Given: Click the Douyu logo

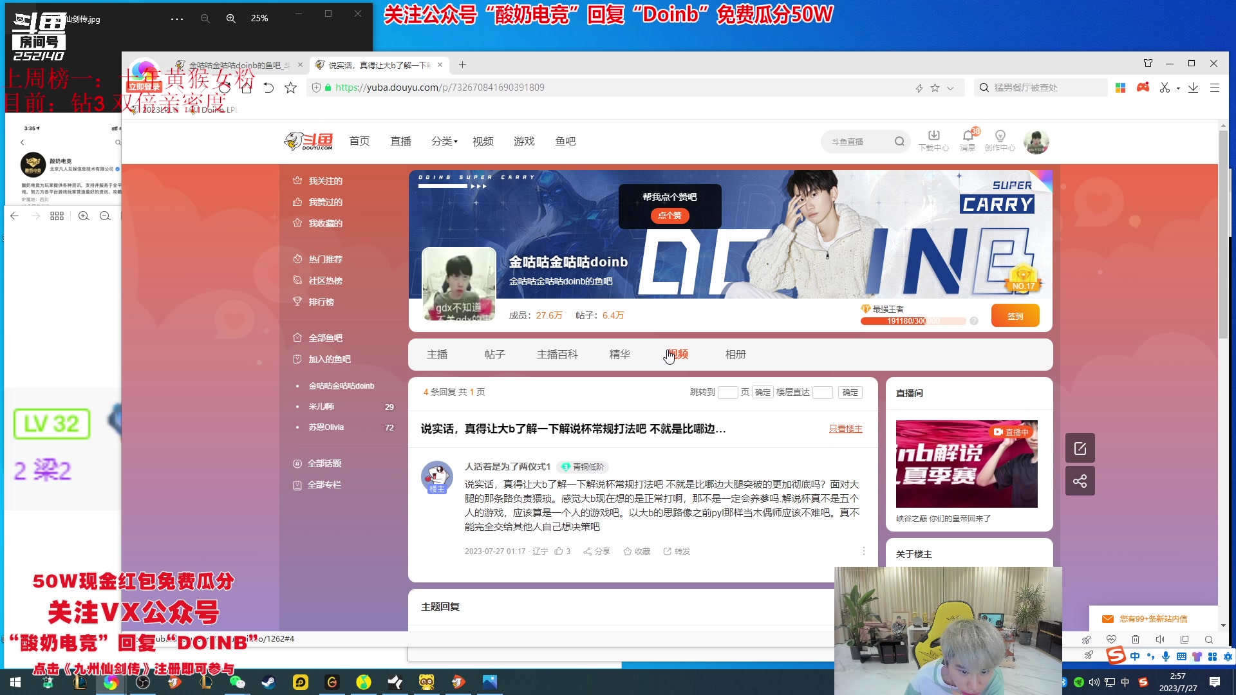Looking at the screenshot, I should click(x=308, y=141).
